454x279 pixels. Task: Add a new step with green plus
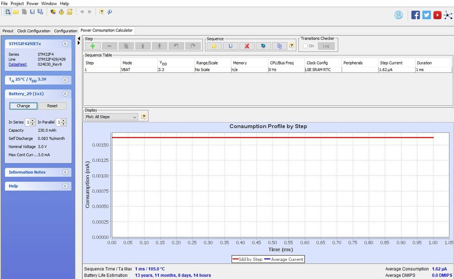pyautogui.click(x=93, y=46)
